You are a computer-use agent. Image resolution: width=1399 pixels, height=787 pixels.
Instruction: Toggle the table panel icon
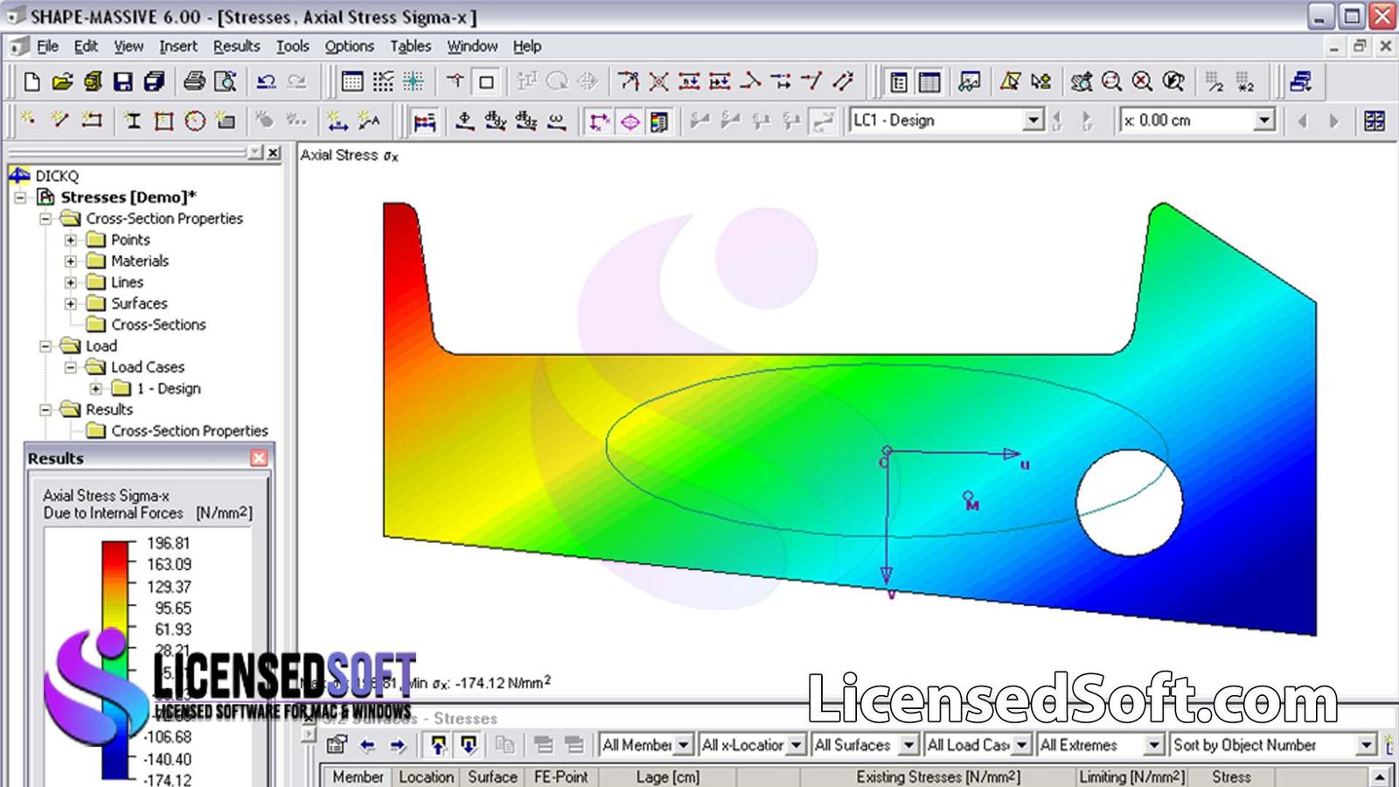pyautogui.click(x=929, y=82)
